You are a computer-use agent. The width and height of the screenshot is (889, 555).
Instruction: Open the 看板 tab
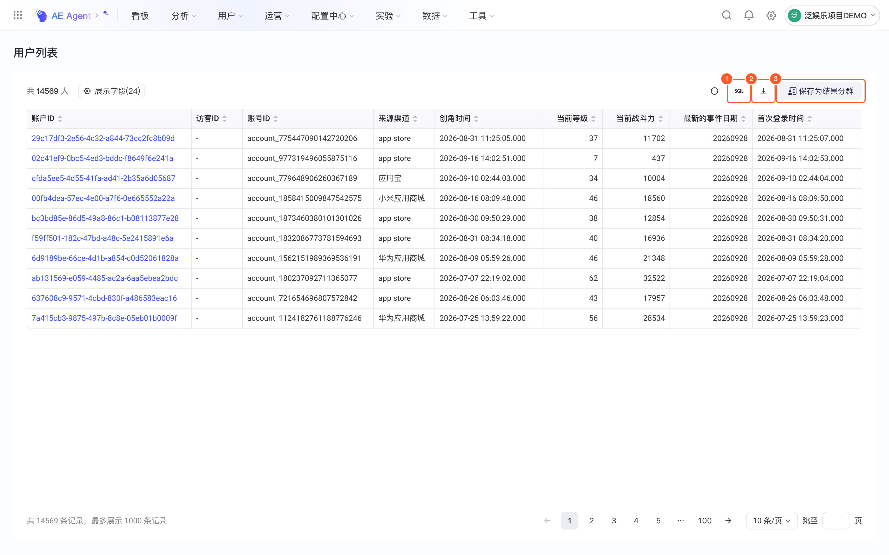[x=140, y=16]
